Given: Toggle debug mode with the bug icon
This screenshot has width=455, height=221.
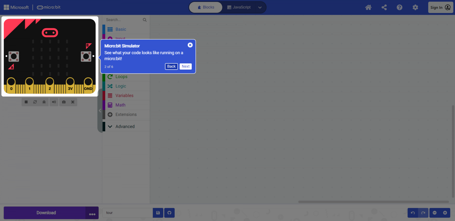Looking at the screenshot, I should click(x=44, y=102).
